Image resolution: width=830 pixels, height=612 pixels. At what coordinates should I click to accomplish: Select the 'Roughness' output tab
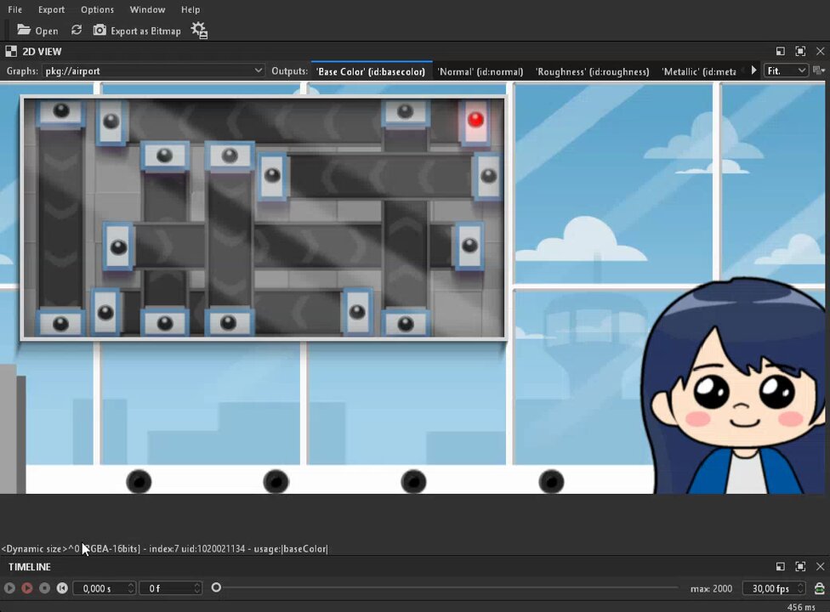coord(593,71)
